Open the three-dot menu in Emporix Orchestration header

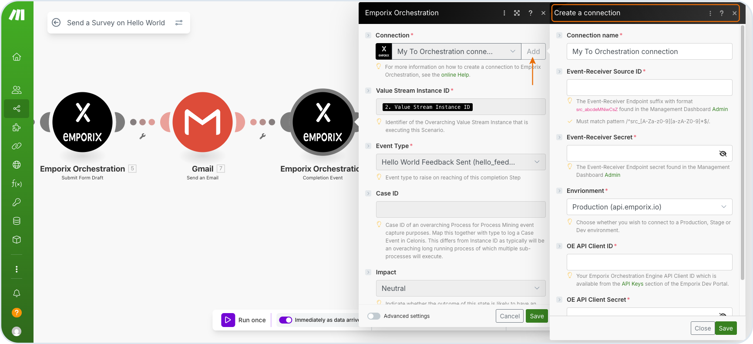point(504,13)
